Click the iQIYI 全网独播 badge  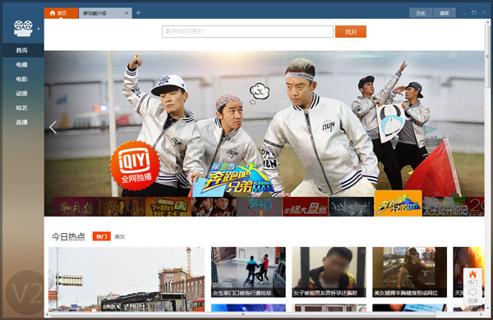[x=135, y=165]
